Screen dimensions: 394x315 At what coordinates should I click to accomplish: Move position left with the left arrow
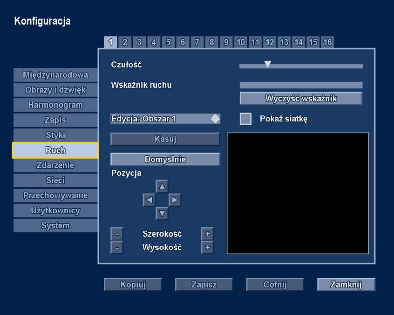[149, 200]
